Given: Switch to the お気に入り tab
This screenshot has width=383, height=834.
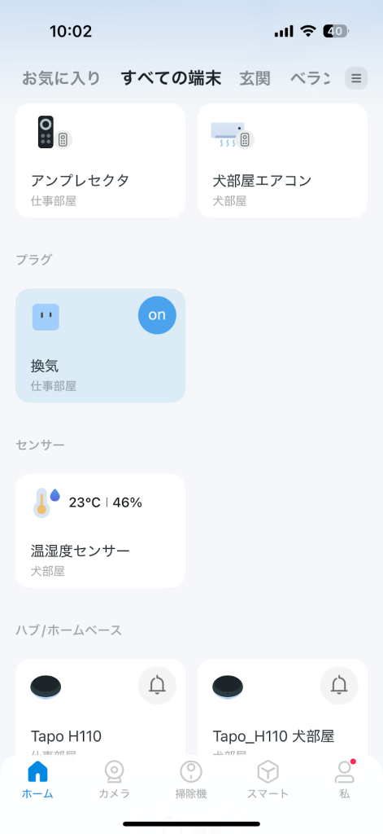Looking at the screenshot, I should (61, 79).
